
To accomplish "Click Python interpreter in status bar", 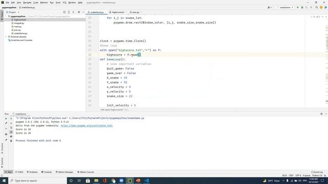I will point(317,175).
